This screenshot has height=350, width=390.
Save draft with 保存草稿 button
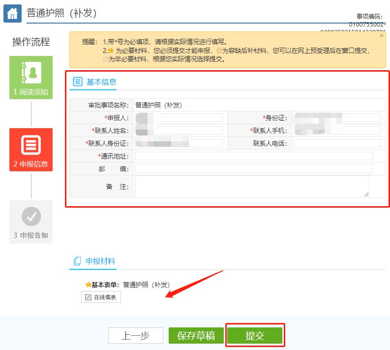[x=196, y=336]
